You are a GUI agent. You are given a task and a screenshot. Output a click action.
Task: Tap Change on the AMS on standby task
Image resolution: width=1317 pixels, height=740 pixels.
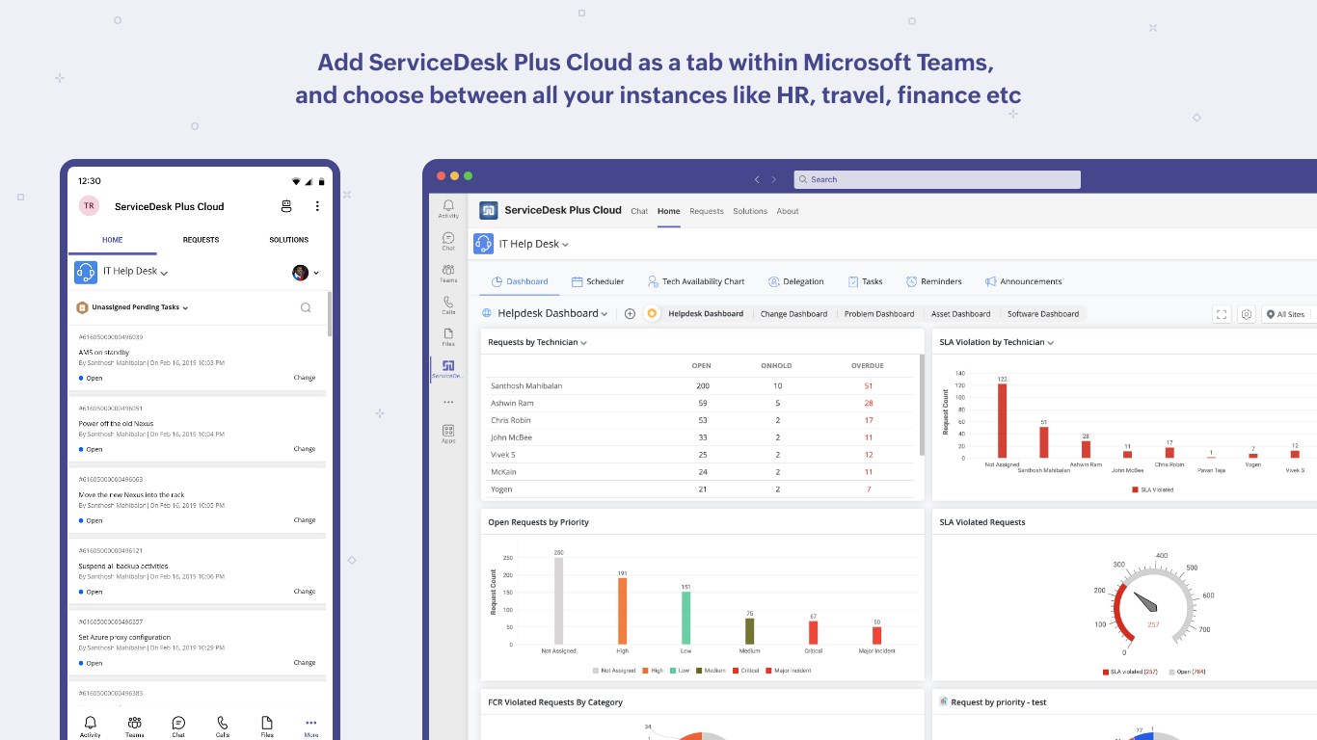[305, 378]
